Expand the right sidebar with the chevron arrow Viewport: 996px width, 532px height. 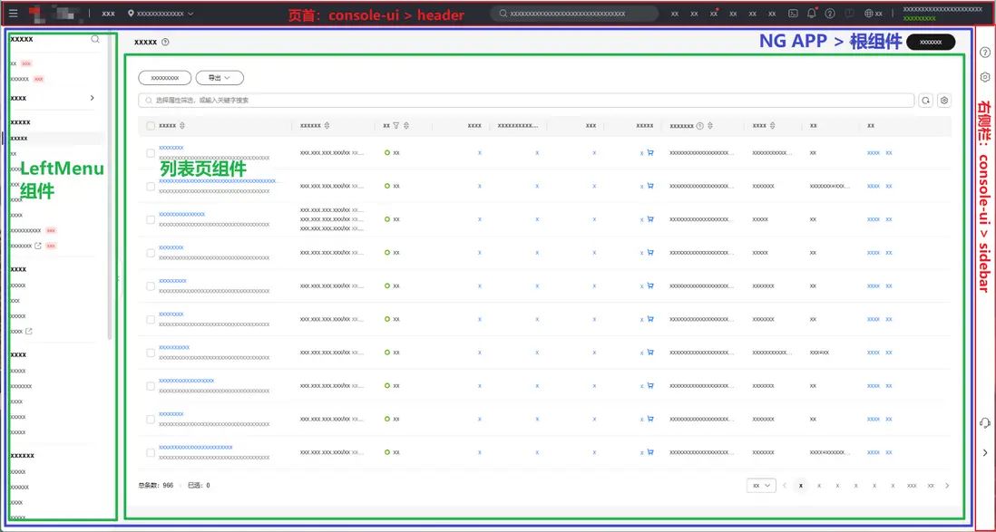(985, 452)
